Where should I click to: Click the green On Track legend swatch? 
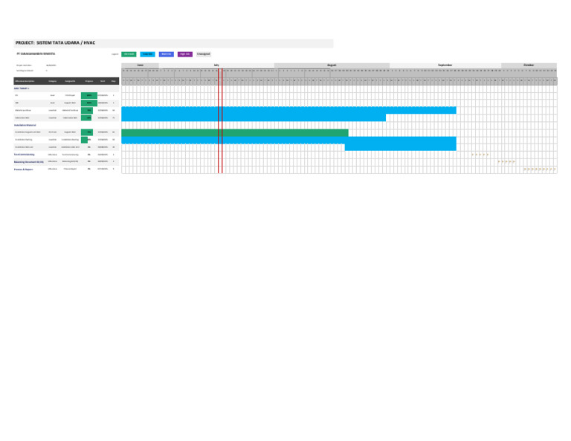(x=129, y=54)
